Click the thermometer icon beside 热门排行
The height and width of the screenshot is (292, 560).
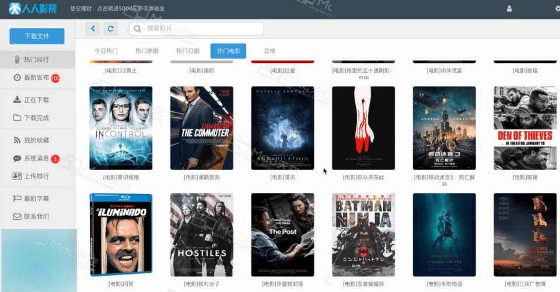click(17, 59)
